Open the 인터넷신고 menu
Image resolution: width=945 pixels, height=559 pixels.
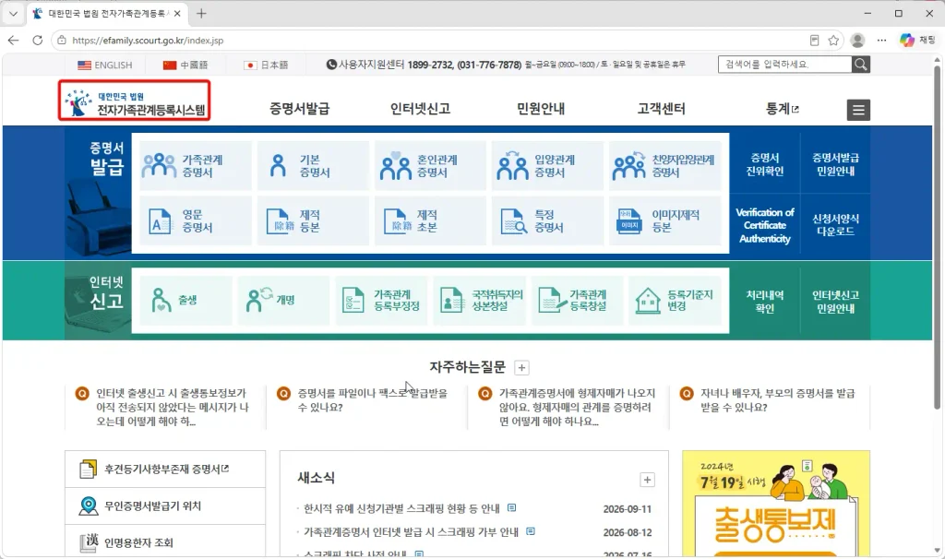pos(420,109)
